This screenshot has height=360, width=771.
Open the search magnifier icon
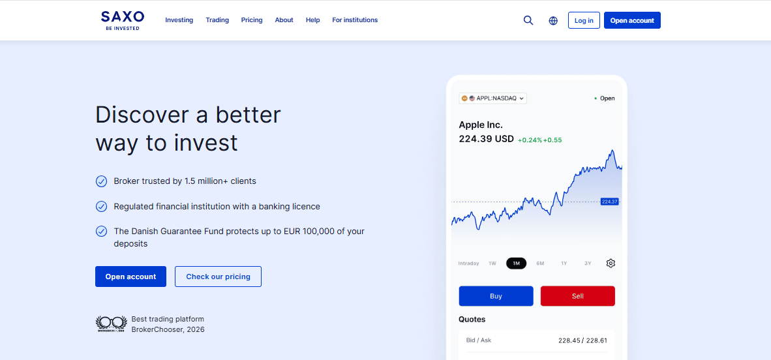tap(528, 20)
